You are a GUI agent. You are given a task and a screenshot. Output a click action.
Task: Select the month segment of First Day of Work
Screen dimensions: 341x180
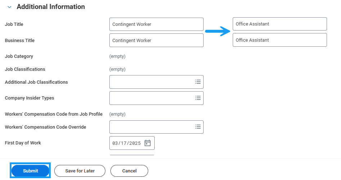point(115,143)
